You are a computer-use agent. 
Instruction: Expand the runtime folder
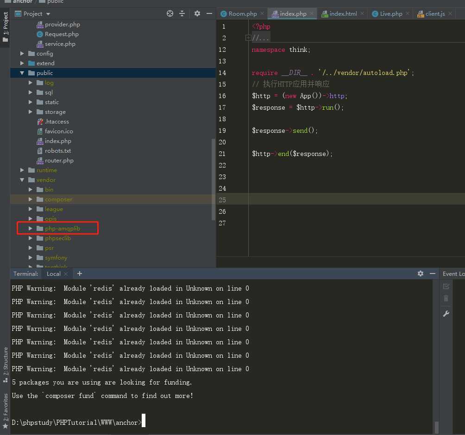point(22,170)
